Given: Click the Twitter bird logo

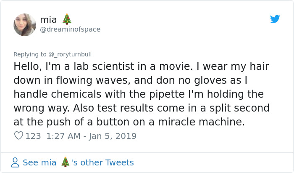Looking at the screenshot, I should click(x=275, y=19).
